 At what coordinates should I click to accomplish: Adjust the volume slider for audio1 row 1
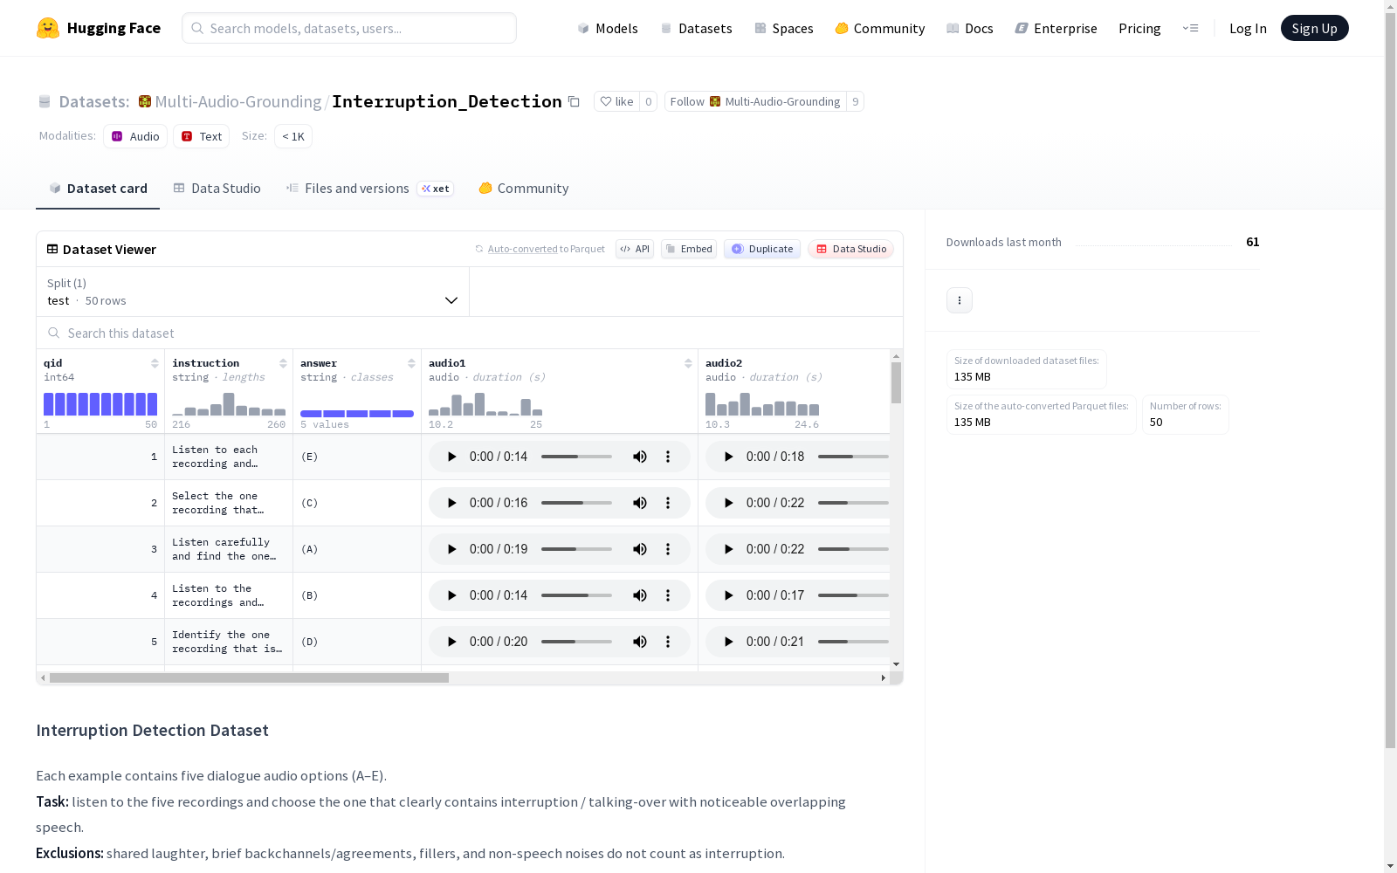point(576,457)
